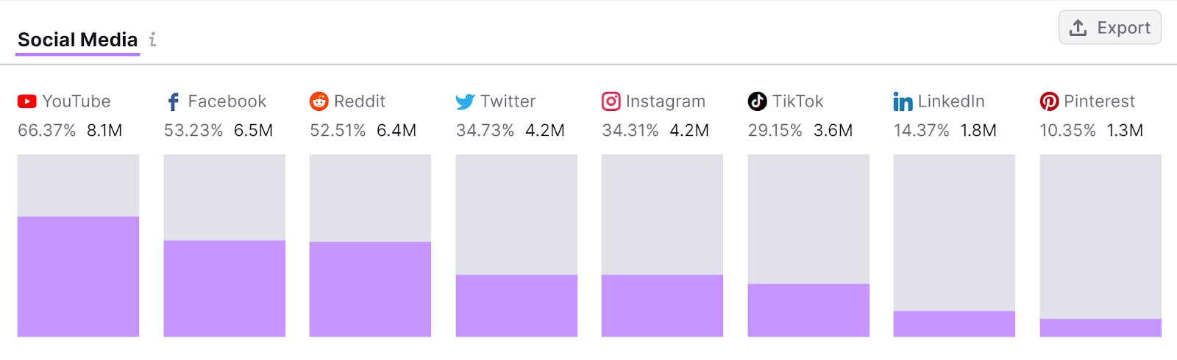The image size is (1177, 360).
Task: Click the Pinterest platform name label
Action: [1099, 101]
